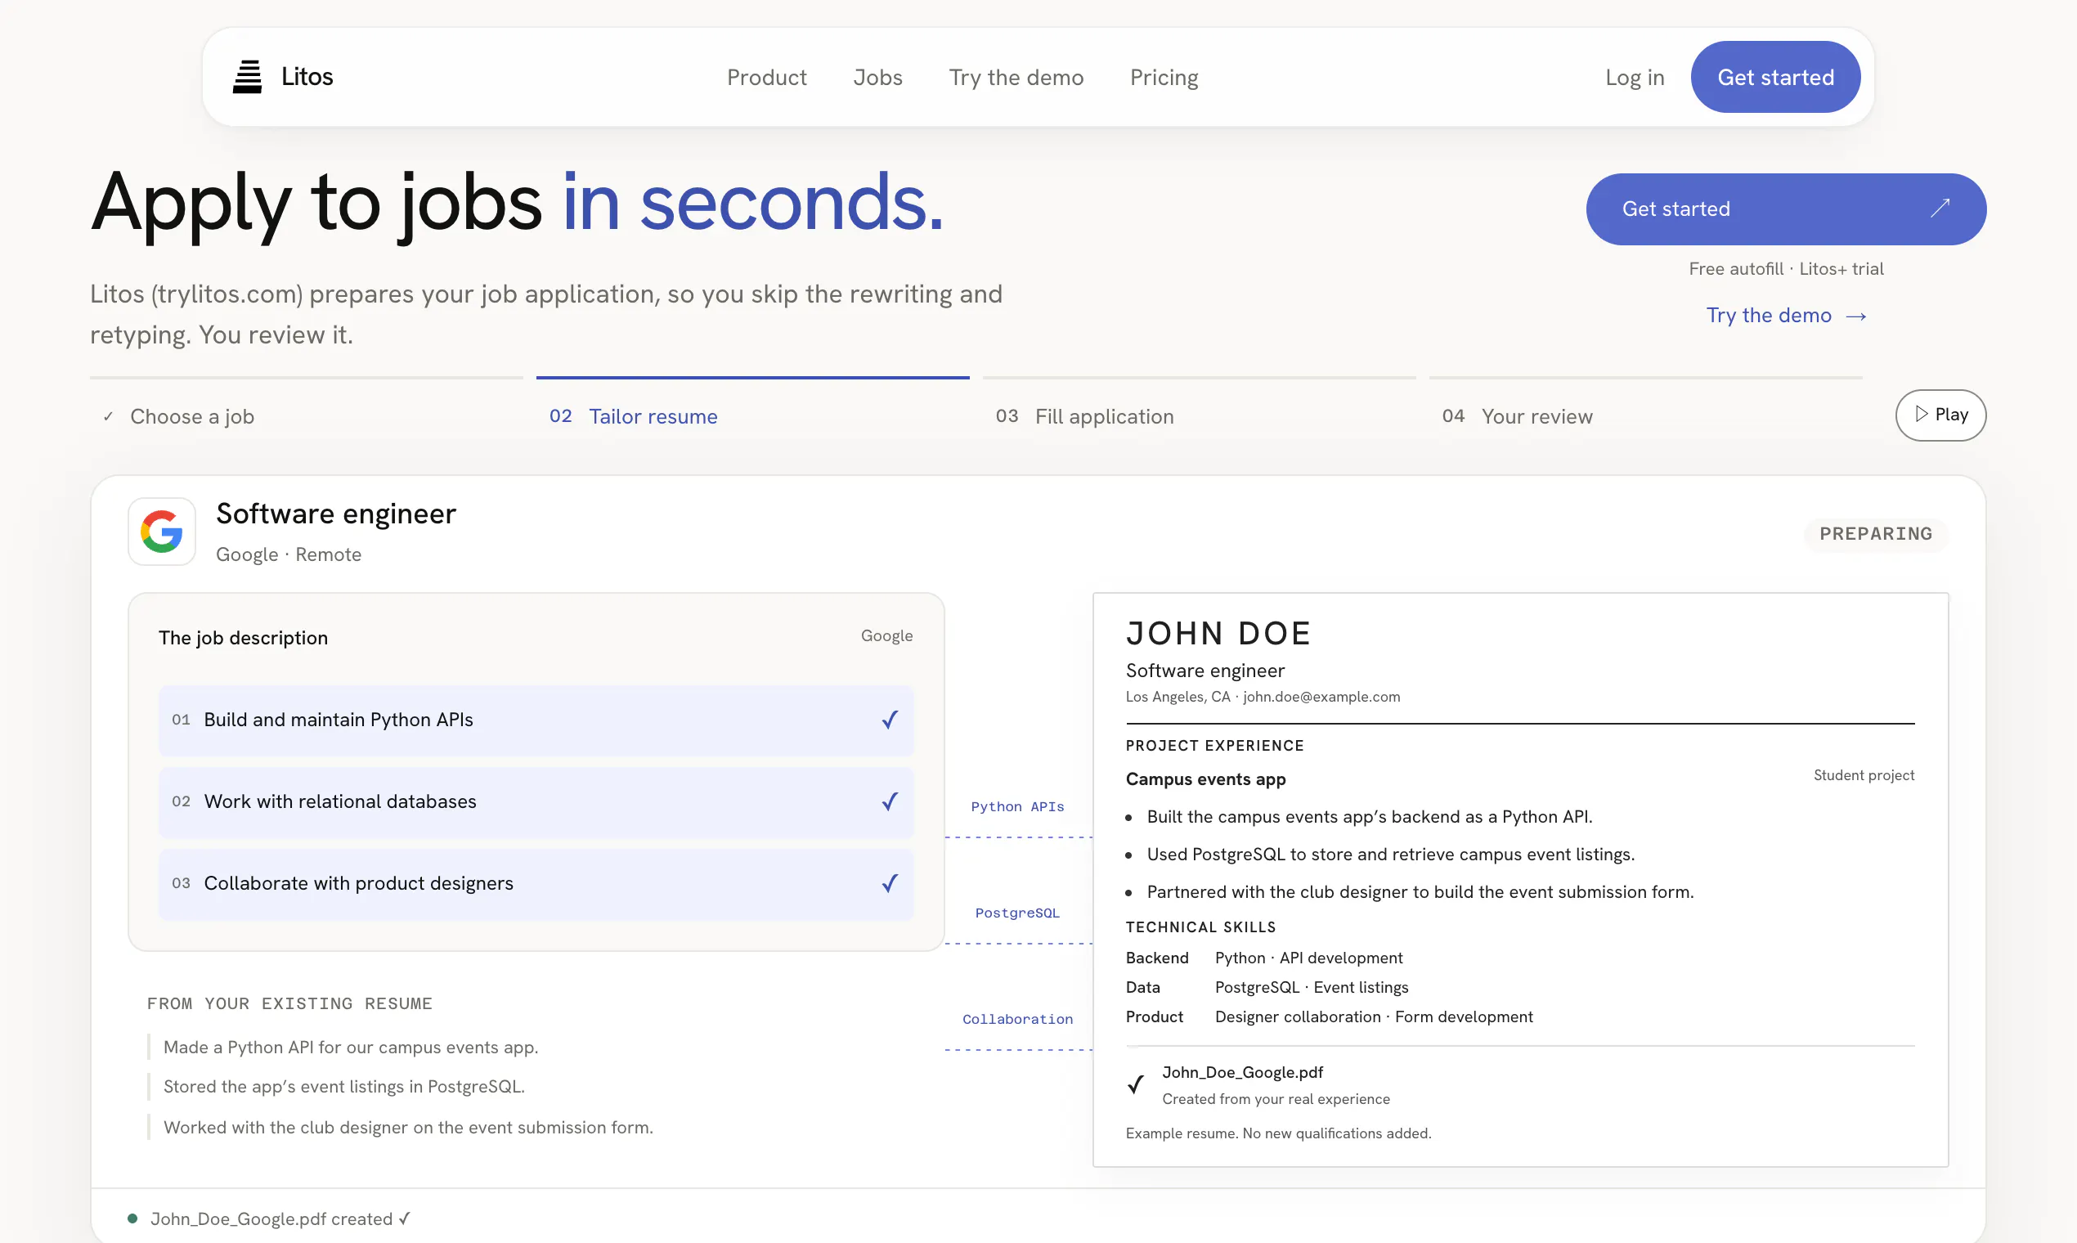2077x1243 pixels.
Task: Click the Software engineer job title heading
Action: [336, 514]
